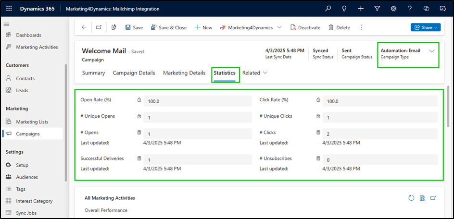Click the search magnifier icon in header
The height and width of the screenshot is (219, 454).
pos(328,9)
